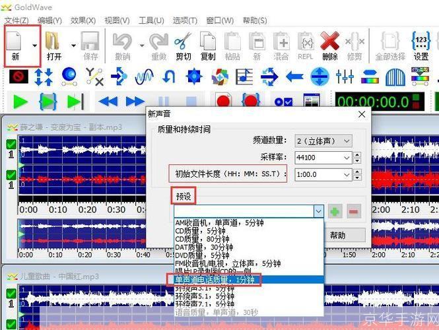Expand the Open recent files arrow

(x=73, y=46)
